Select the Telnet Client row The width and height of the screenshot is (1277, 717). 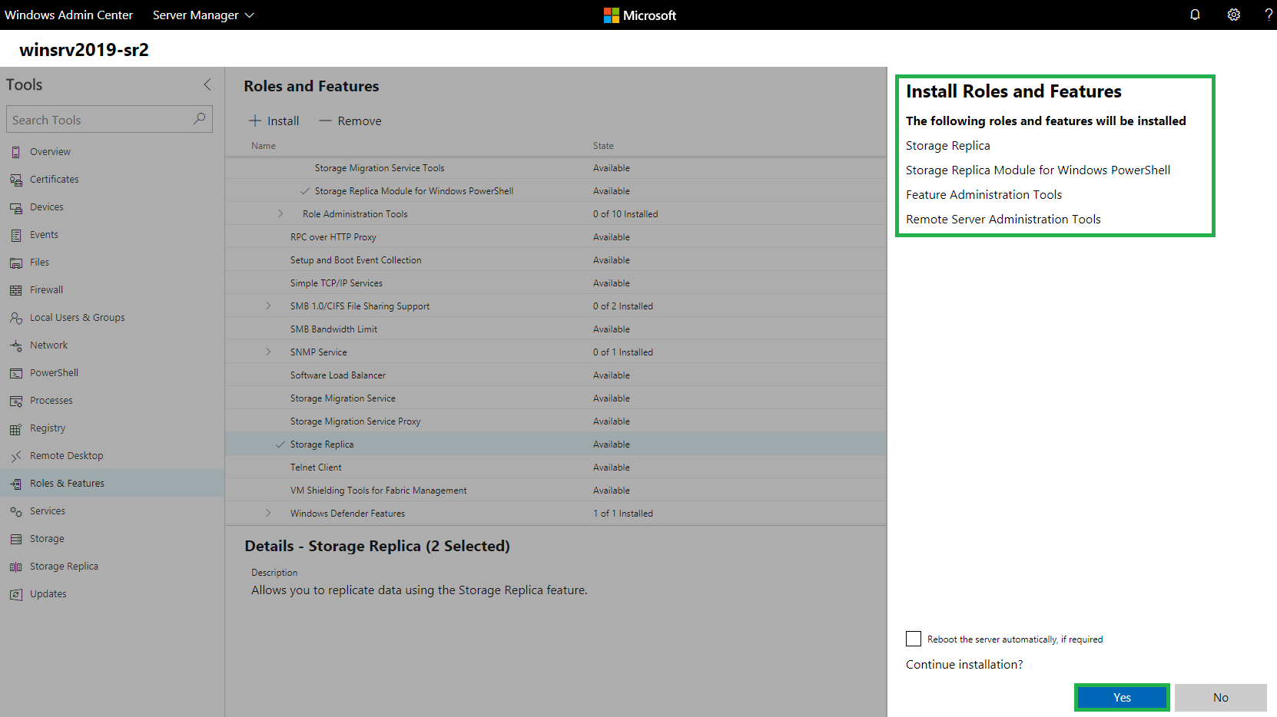[556, 468]
